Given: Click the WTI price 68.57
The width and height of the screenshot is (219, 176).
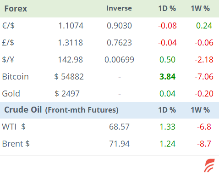Looking at the screenshot, I should pos(119,127).
